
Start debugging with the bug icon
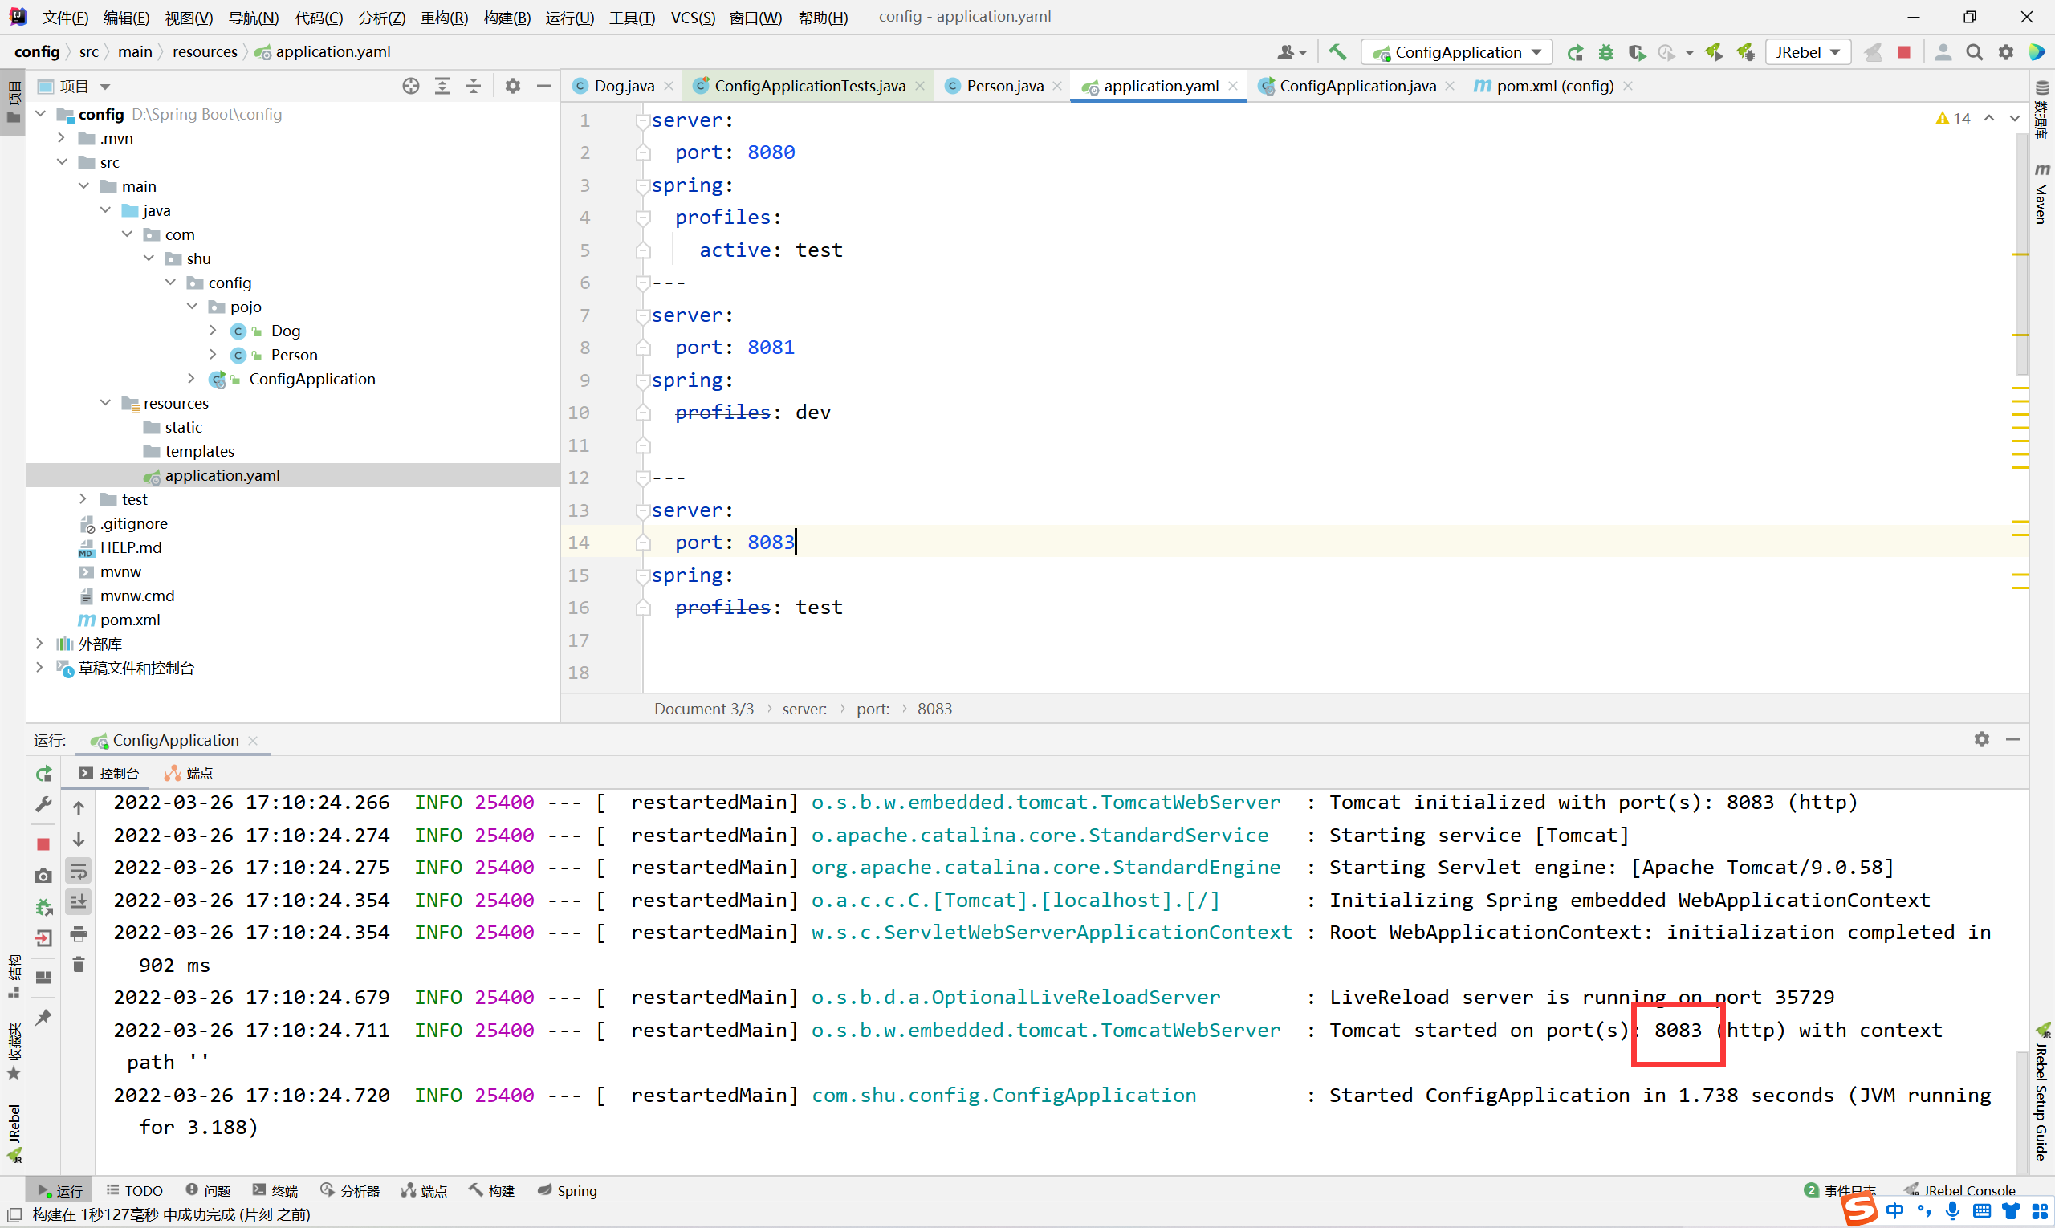(x=1605, y=52)
